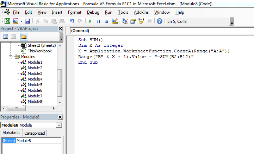
Task: Click project tree horizontal scroll left arrow
Action: tap(4, 108)
